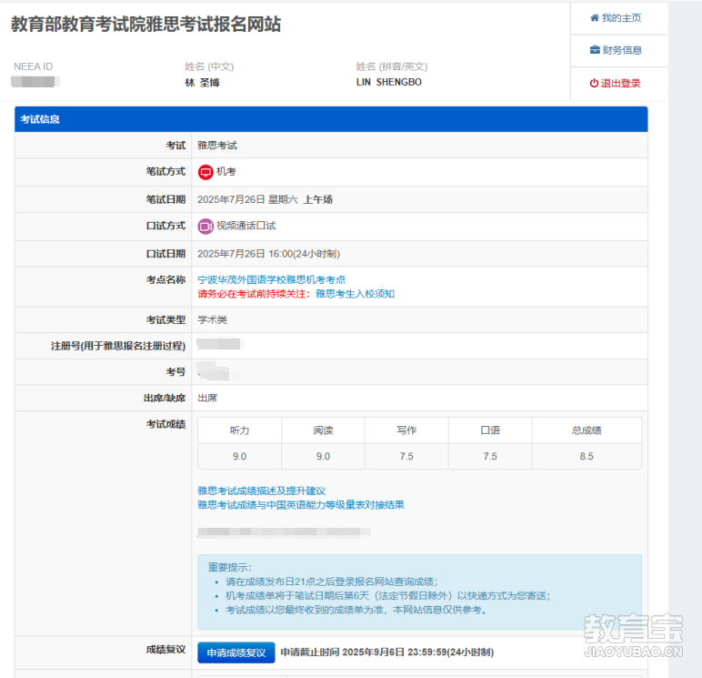Select the 听力 score 9.0 cell

tap(239, 457)
